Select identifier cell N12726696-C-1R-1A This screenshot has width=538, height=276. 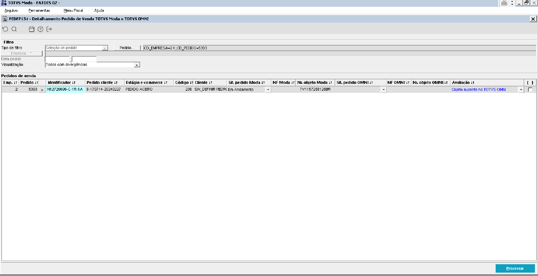point(65,89)
